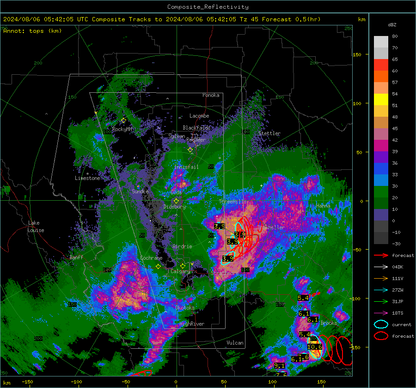This screenshot has height=388, width=416.
Task: Click the green 31JP arrow in legend
Action: 381,301
